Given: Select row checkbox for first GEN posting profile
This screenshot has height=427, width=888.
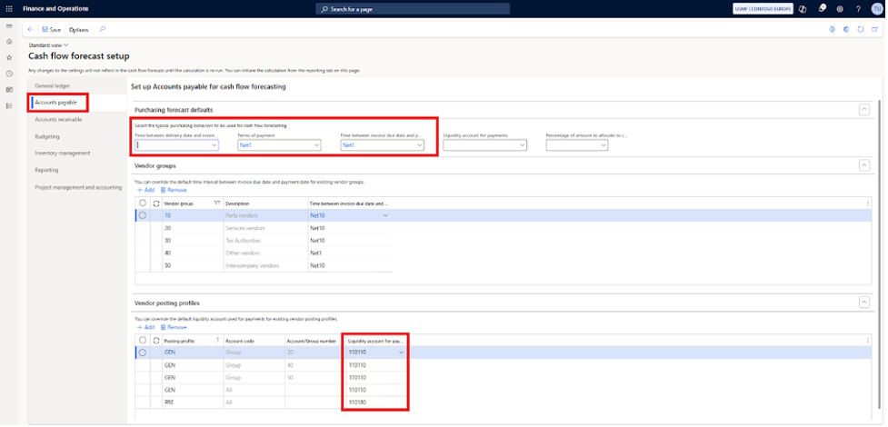Looking at the screenshot, I should 143,353.
